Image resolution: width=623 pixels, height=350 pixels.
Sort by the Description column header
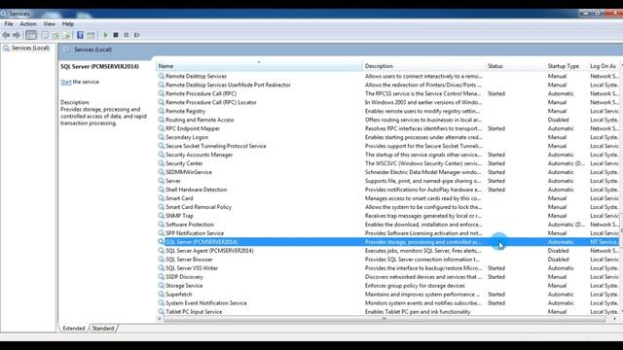[424, 66]
